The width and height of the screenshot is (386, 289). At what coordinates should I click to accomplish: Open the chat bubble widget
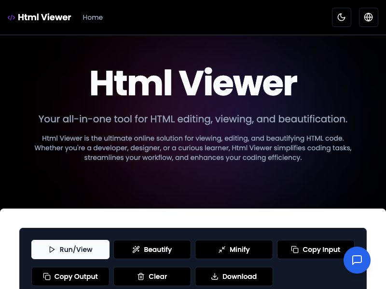(357, 260)
